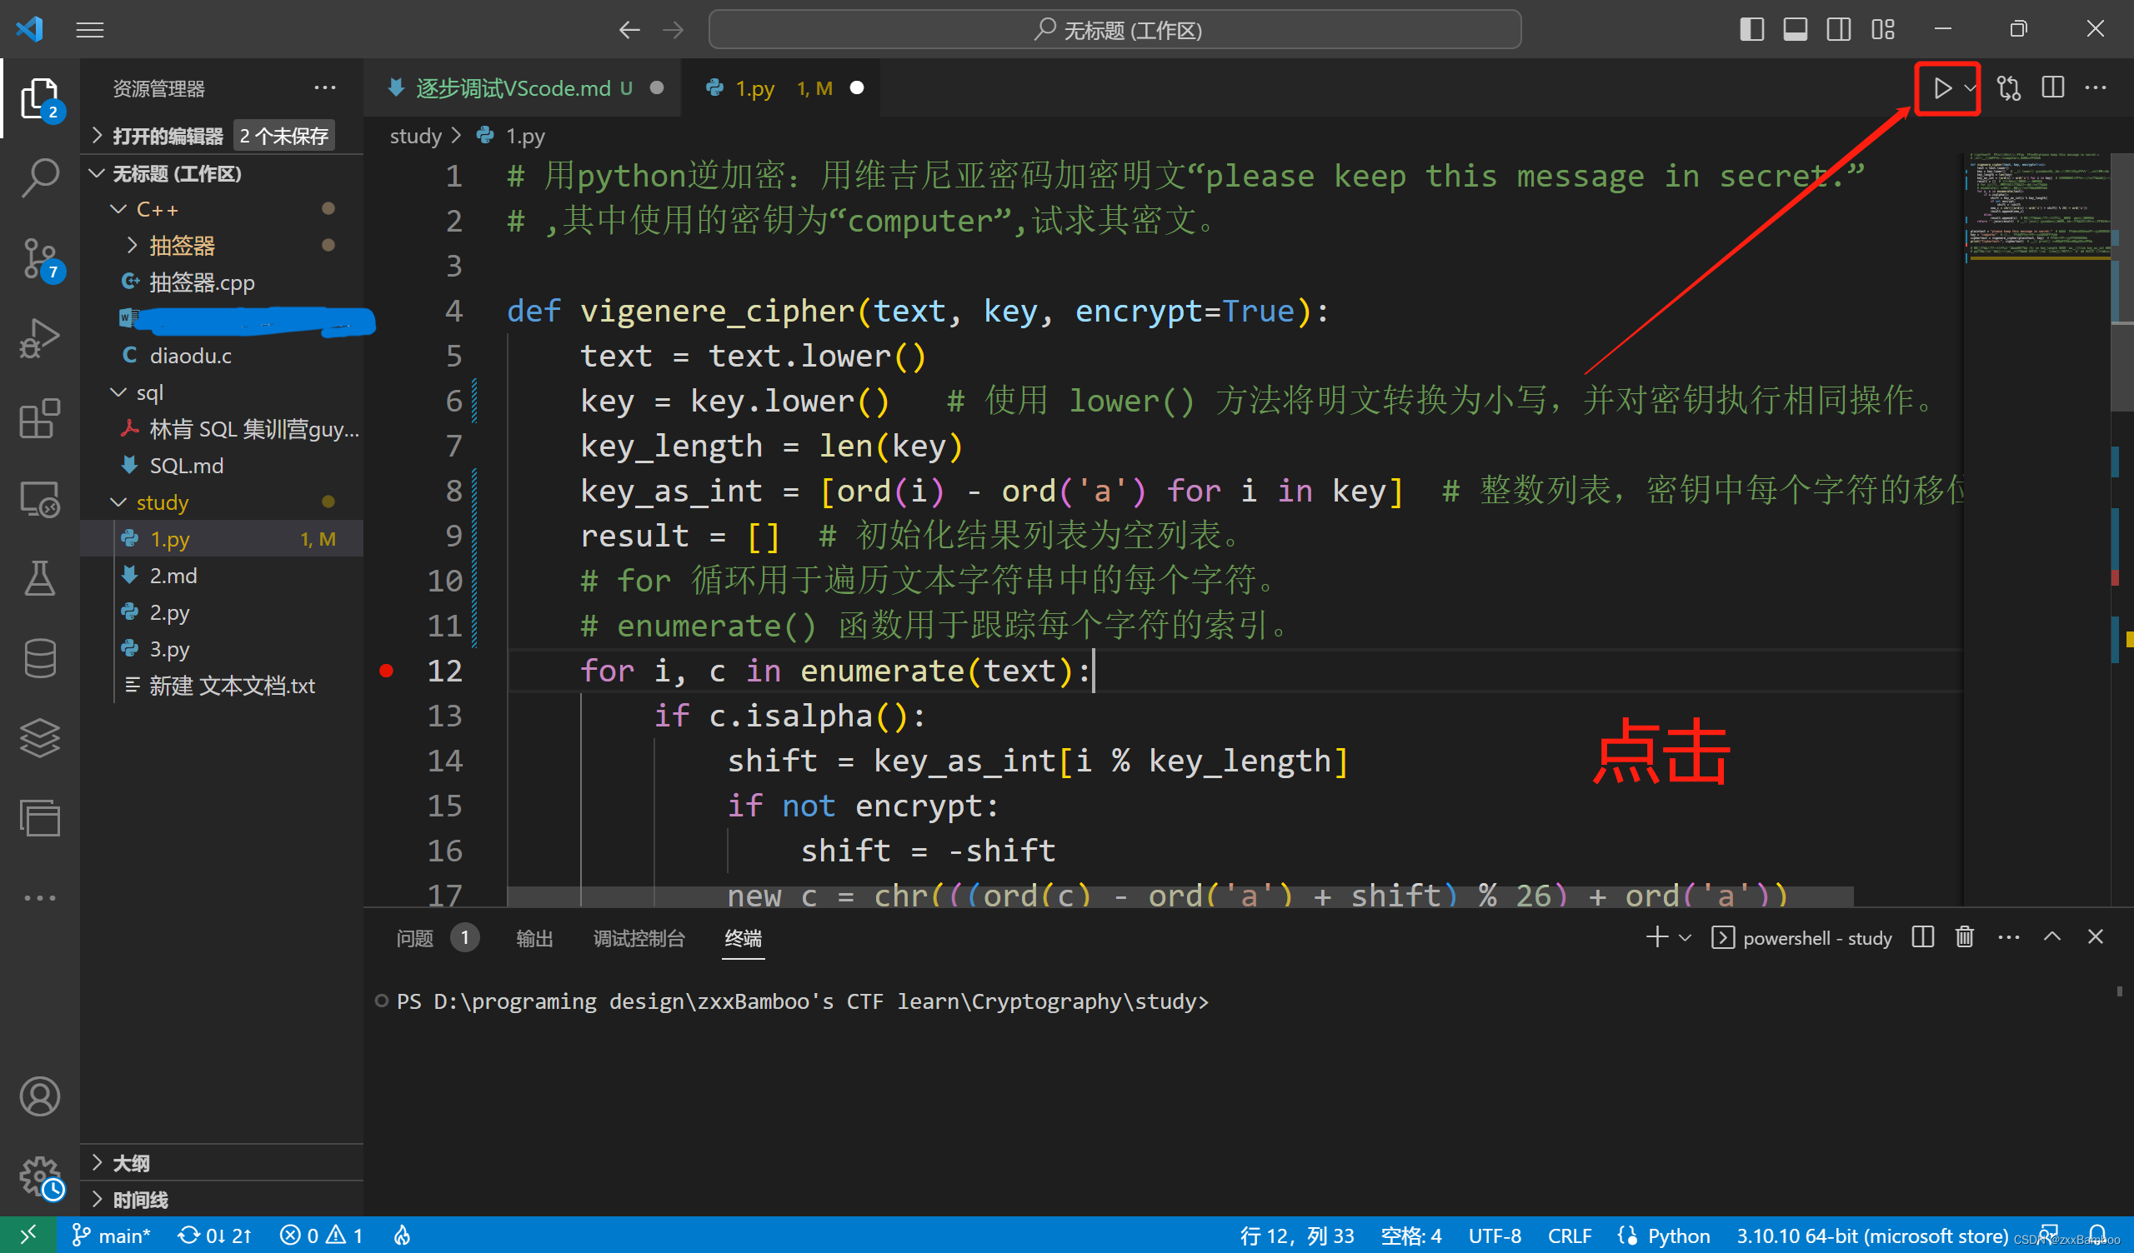
Task: Open the Manage settings gear
Action: (39, 1176)
